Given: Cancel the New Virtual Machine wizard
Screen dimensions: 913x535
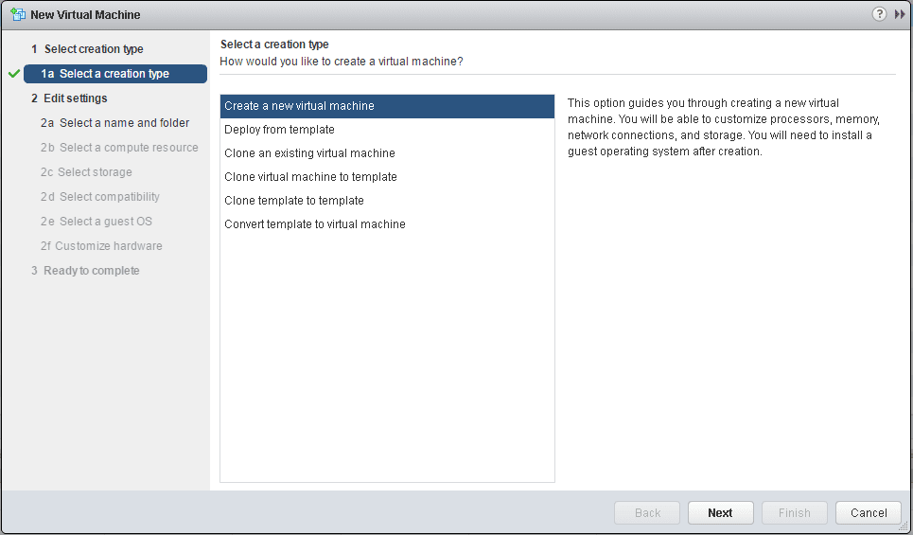Looking at the screenshot, I should [868, 513].
